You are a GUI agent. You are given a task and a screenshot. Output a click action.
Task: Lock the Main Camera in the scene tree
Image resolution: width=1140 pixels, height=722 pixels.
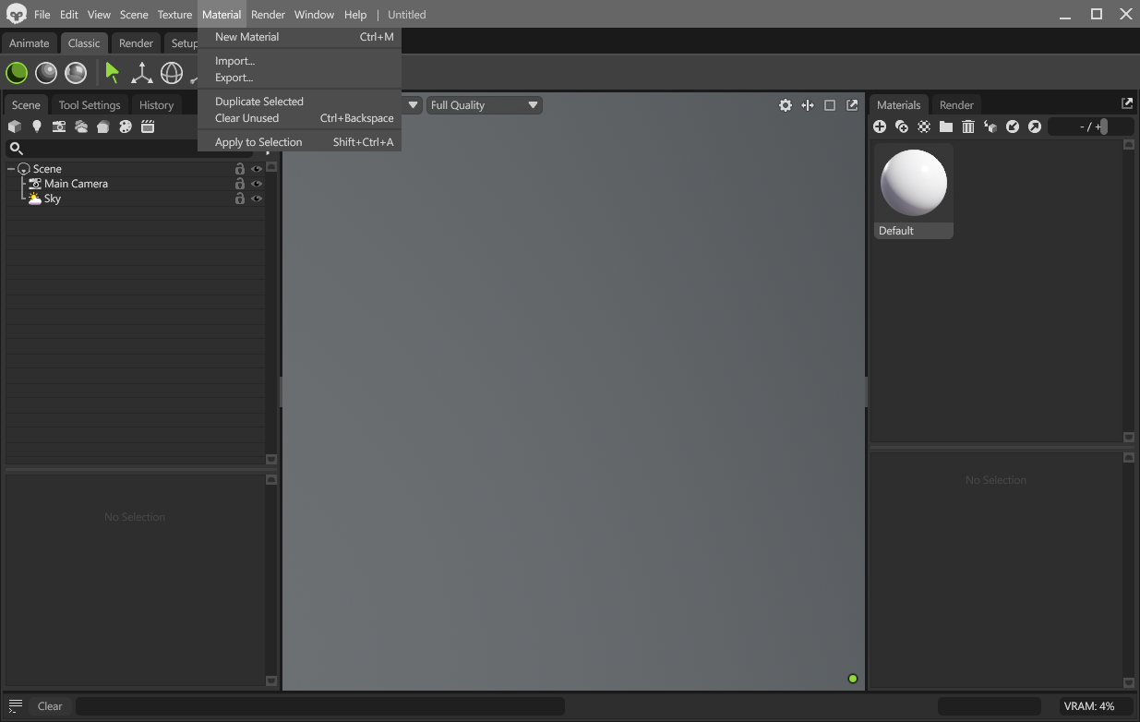(239, 183)
